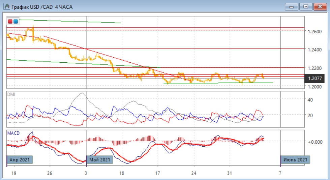
Task: Maximize the USD/CAD chart window
Action: (x=306, y=6)
